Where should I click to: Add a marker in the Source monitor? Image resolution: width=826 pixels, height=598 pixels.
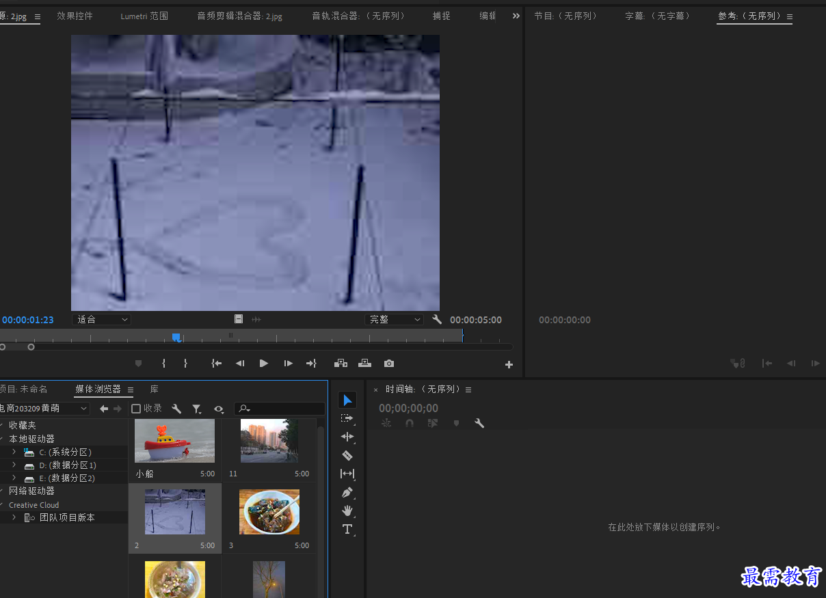click(x=138, y=364)
